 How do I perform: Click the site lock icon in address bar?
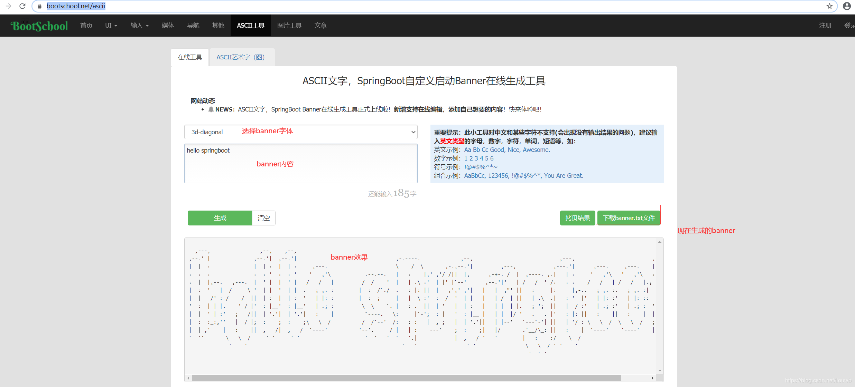point(39,6)
